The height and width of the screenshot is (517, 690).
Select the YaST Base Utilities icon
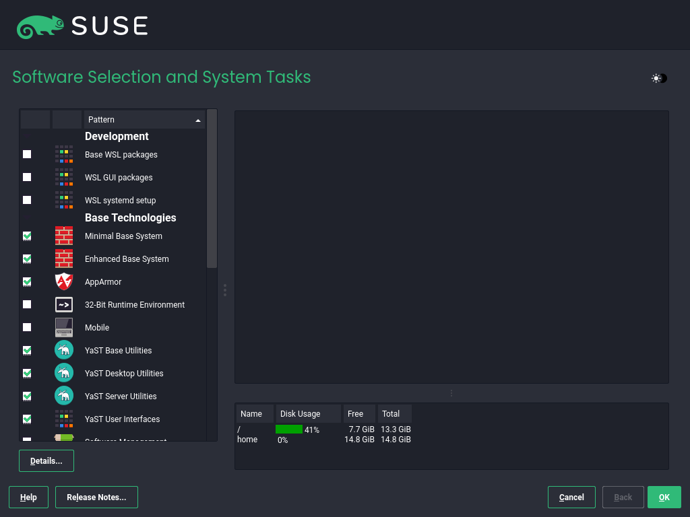coord(63,350)
